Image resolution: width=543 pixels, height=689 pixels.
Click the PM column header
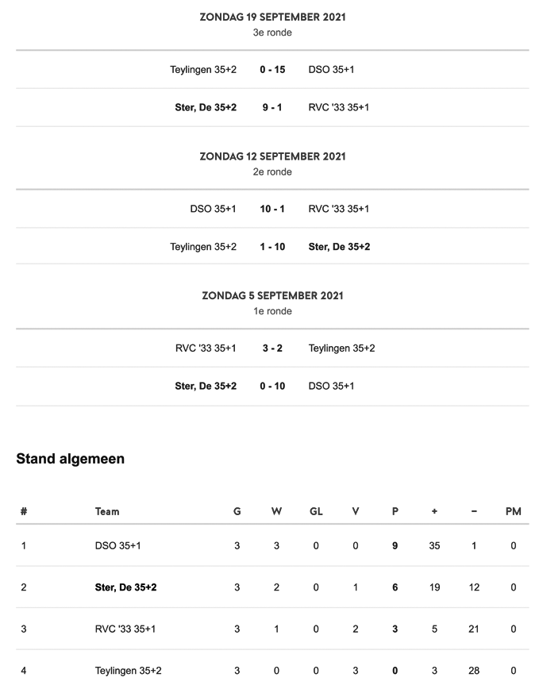[x=513, y=511]
